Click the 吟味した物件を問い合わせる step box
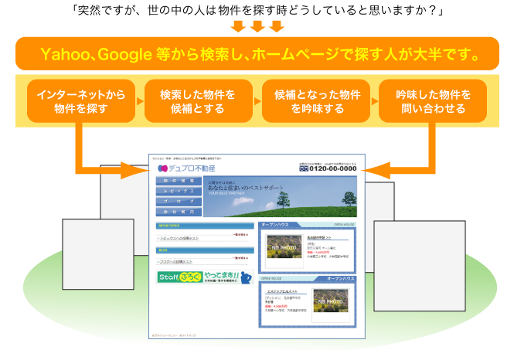Viewport: 514px width, 350px height. coord(433,101)
